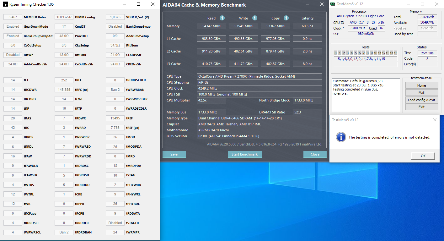Select the SSE 989 mS/Gb field
444x241 pixels.
(366, 34)
